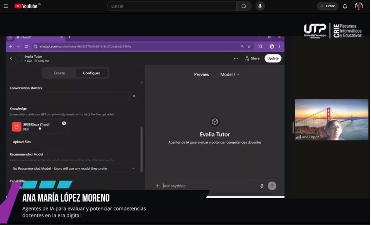Click the Upload files button
Screen dimensions: 371x225
point(22,142)
